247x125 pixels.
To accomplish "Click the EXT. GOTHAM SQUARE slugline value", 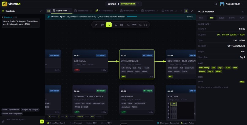I will click(231, 35).
